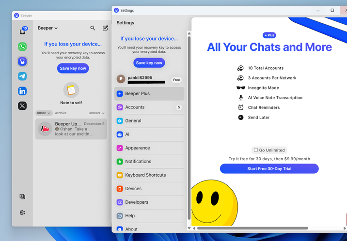Expand the Unread filter dropdown

[x=96, y=113]
